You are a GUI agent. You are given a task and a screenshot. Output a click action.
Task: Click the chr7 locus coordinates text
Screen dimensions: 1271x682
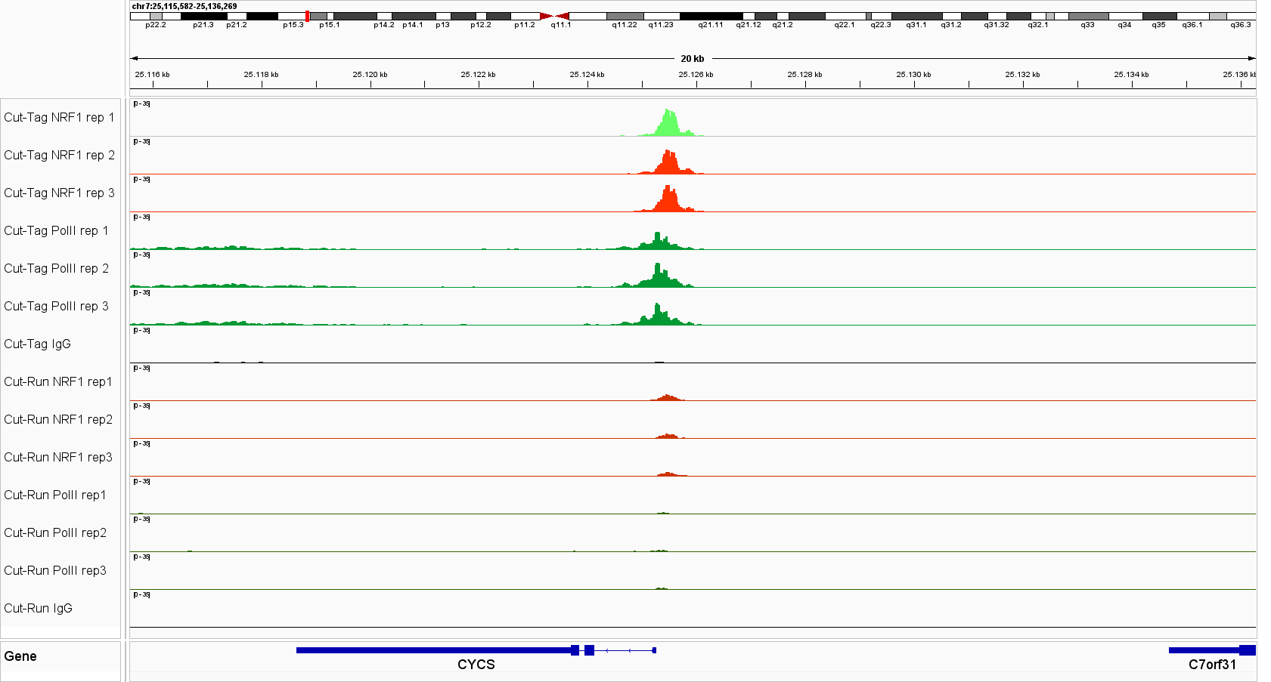tap(184, 6)
